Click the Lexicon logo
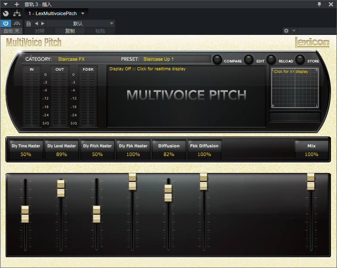This screenshot has width=337, height=268. tap(312, 42)
